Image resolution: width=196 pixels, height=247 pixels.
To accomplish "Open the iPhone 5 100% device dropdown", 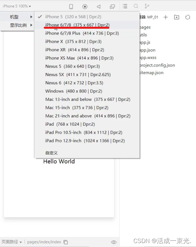I will [x=17, y=6].
